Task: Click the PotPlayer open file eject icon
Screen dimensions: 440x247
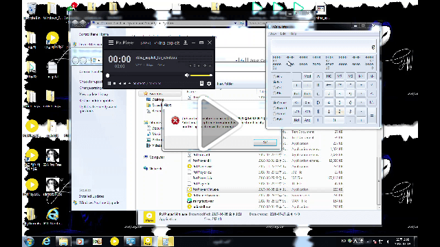Action: point(129,84)
